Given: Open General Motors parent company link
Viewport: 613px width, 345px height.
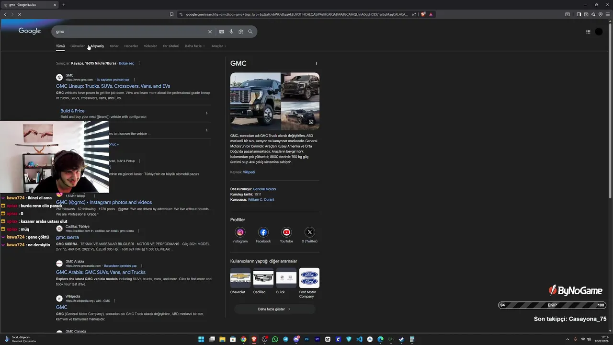Looking at the screenshot, I should tap(264, 189).
